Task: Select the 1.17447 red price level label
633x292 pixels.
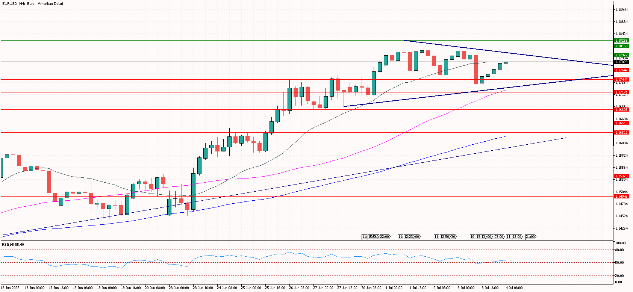Action: click(x=621, y=79)
